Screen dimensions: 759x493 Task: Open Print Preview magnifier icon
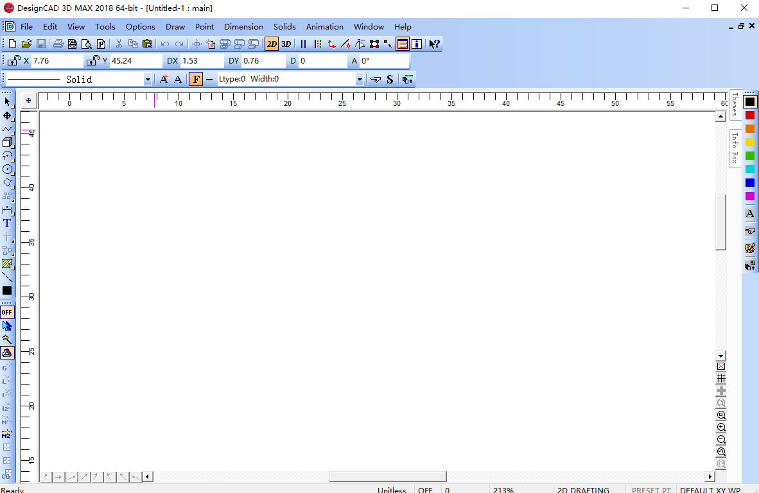tap(87, 44)
